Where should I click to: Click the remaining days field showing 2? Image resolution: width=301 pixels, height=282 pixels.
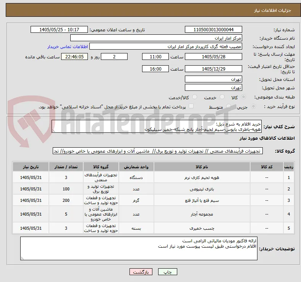pos(114,56)
